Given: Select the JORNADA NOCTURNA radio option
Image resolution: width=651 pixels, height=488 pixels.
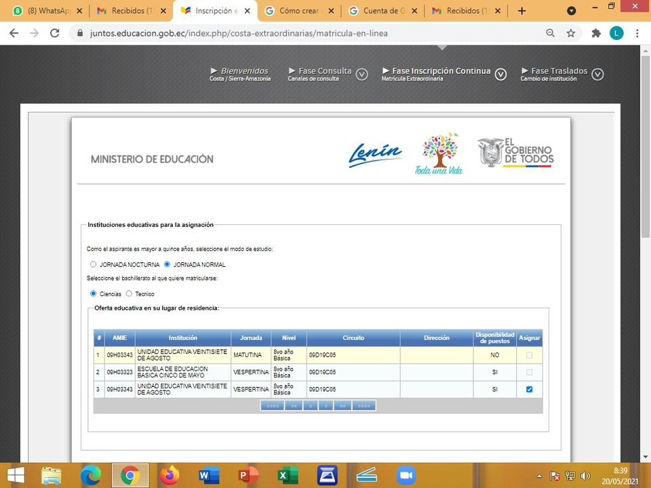Looking at the screenshot, I should 94,264.
